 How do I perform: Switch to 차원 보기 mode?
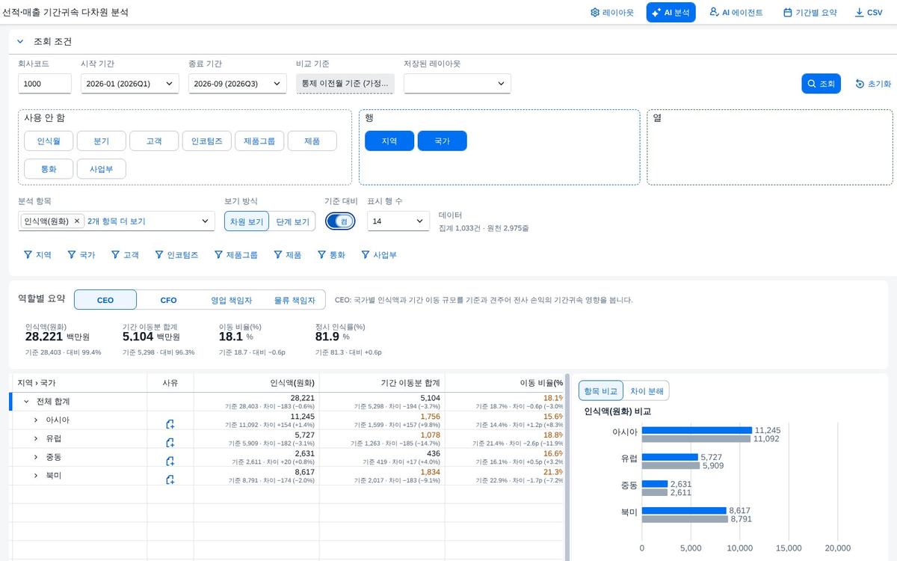[x=247, y=221]
